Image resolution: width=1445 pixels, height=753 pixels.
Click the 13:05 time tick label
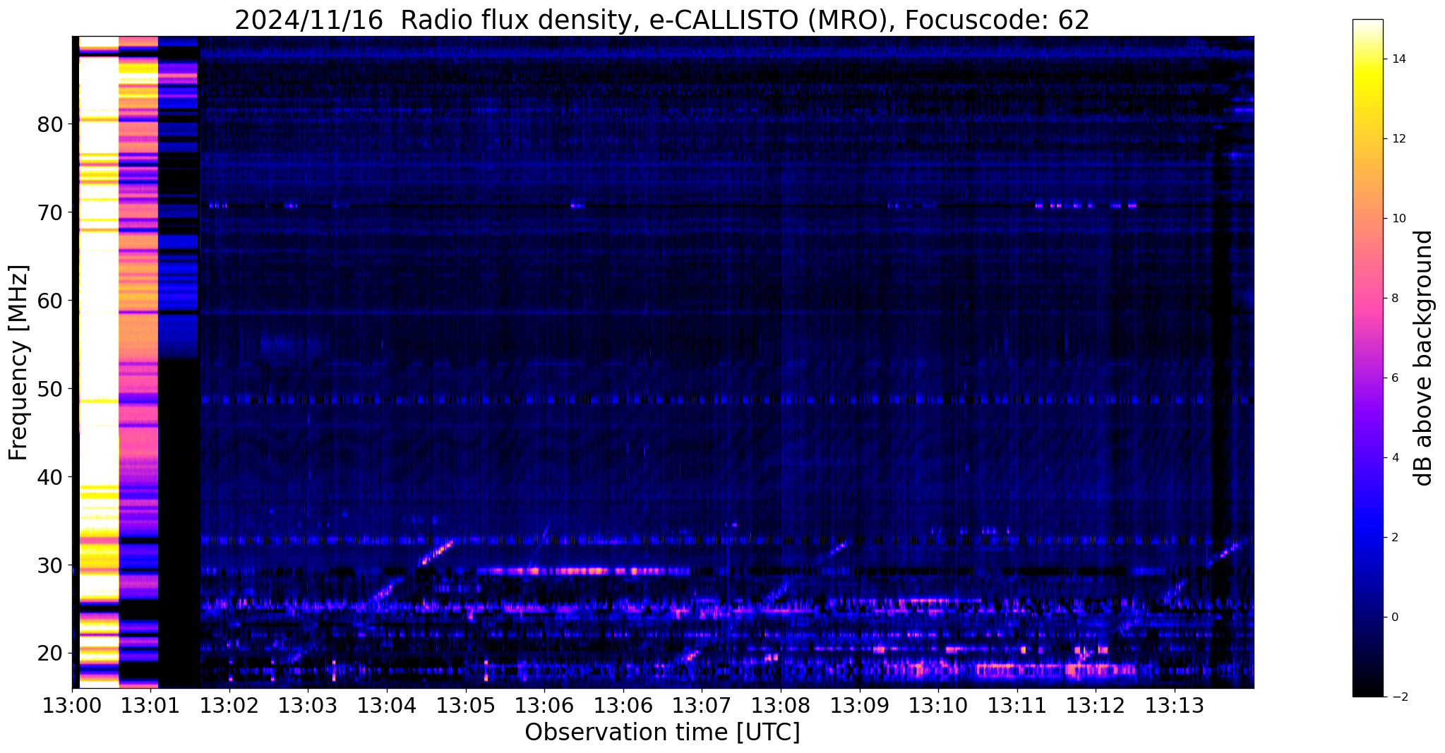[466, 706]
